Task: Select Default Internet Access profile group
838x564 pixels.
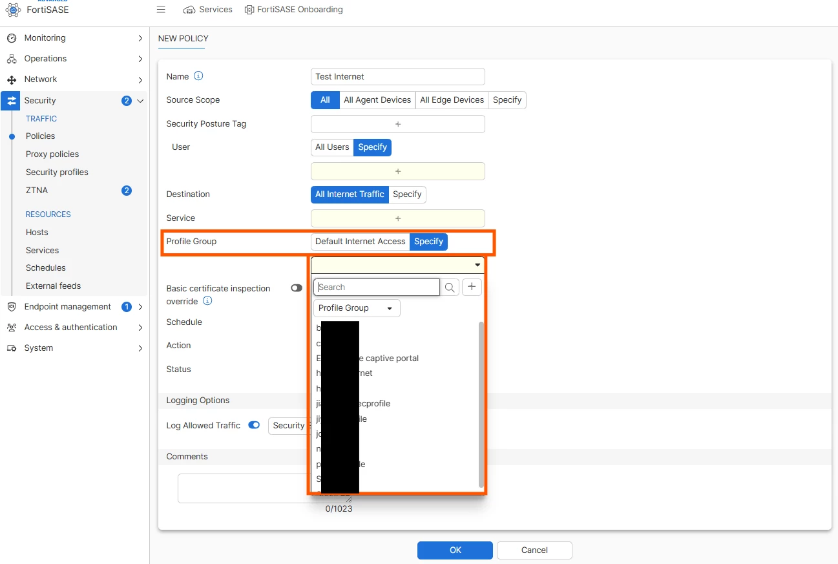Action: 361,242
